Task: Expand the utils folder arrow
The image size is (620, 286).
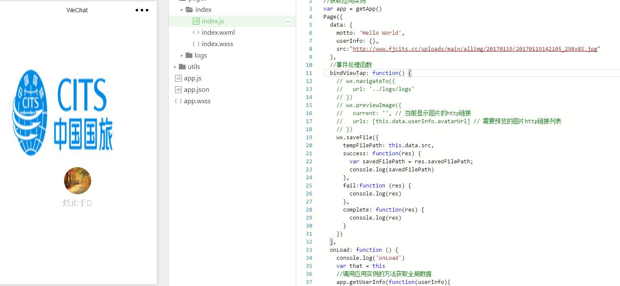Action: click(175, 67)
